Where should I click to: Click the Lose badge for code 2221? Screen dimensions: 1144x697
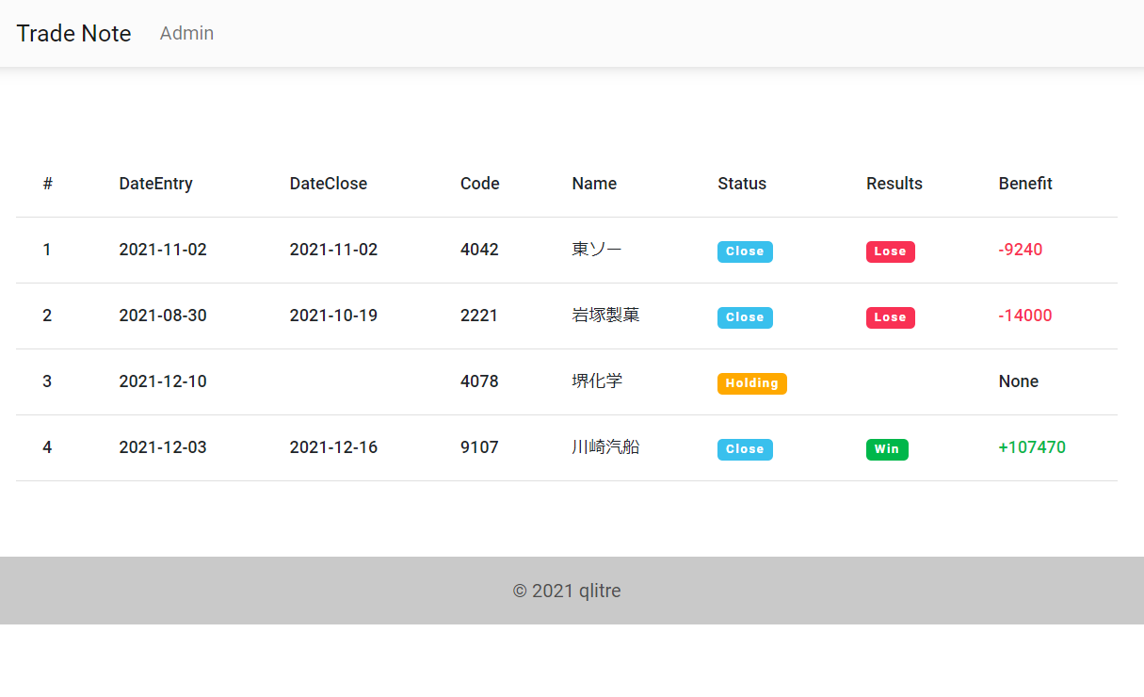[891, 317]
